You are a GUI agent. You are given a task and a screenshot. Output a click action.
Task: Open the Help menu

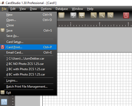tap(90, 9)
